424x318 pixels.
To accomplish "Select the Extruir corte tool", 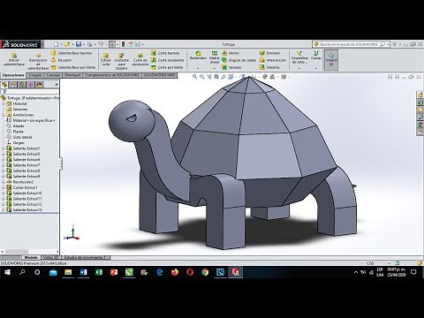I will 106,59.
